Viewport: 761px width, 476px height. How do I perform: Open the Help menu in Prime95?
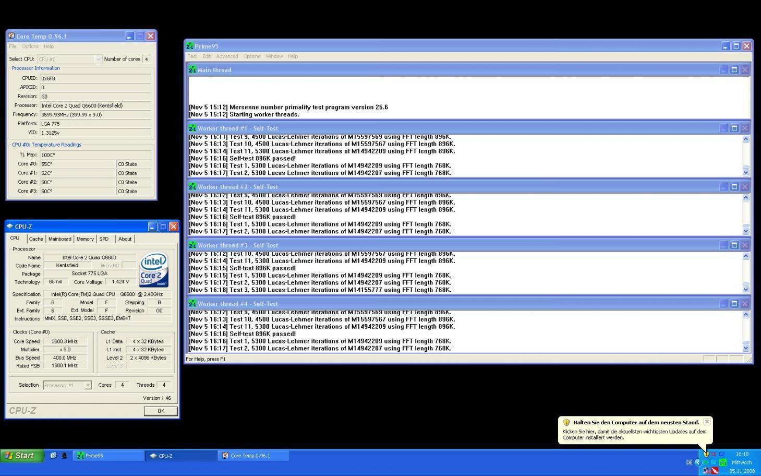pyautogui.click(x=293, y=56)
